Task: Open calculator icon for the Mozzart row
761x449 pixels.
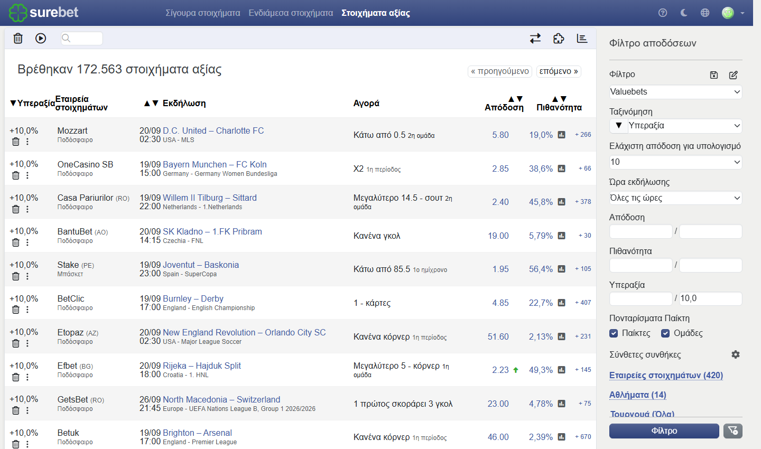Action: (561, 135)
